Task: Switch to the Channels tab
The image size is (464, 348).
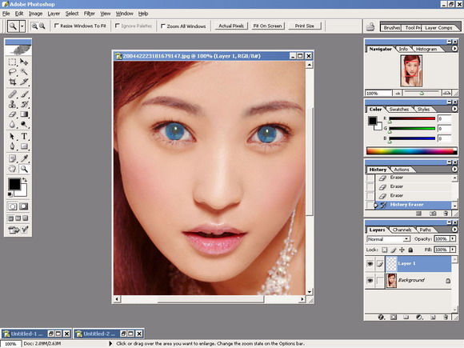Action: (402, 230)
